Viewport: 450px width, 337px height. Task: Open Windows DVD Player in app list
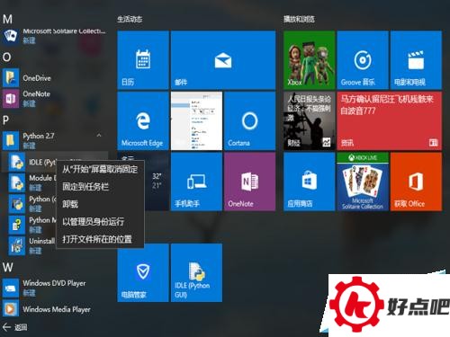pyautogui.click(x=54, y=288)
